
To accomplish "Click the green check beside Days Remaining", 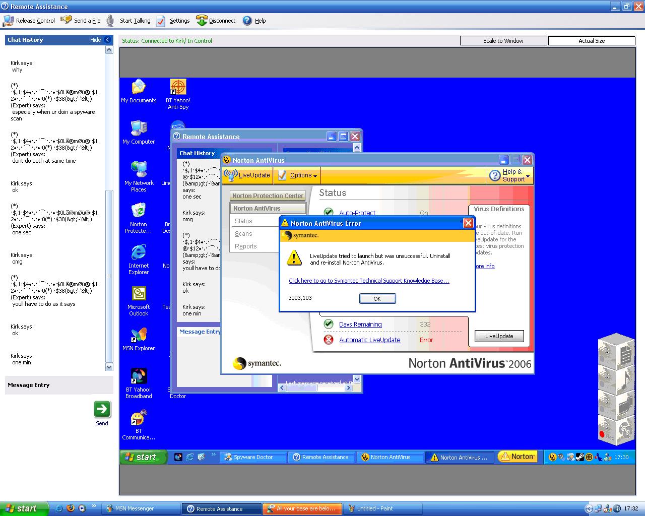I will point(329,324).
